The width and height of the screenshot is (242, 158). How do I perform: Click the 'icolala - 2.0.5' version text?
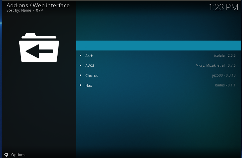(225, 55)
